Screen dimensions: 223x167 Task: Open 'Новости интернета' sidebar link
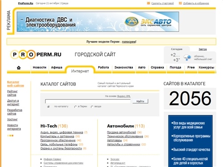[14, 127]
